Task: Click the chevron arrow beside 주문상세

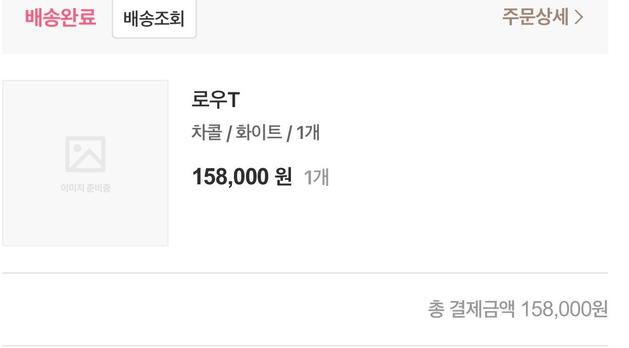Action: [579, 17]
